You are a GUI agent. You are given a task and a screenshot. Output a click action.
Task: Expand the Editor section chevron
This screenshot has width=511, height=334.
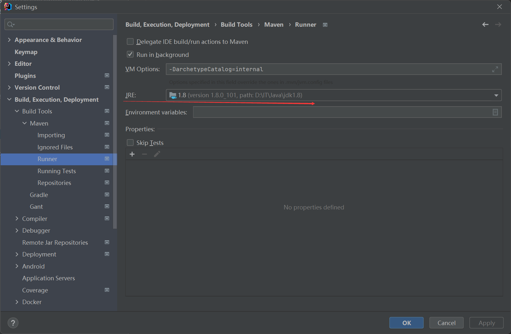coord(9,64)
